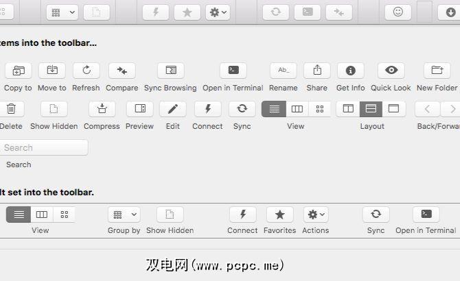
Task: Click the Connect bolt icon in palette
Action: click(208, 109)
